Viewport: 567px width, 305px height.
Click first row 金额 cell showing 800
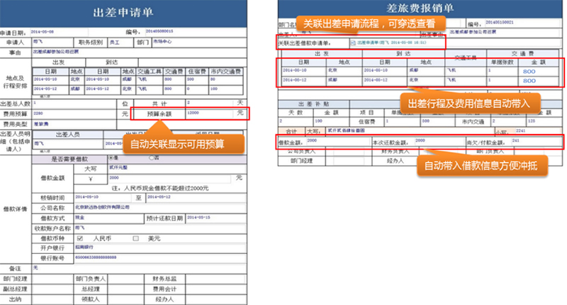[529, 71]
